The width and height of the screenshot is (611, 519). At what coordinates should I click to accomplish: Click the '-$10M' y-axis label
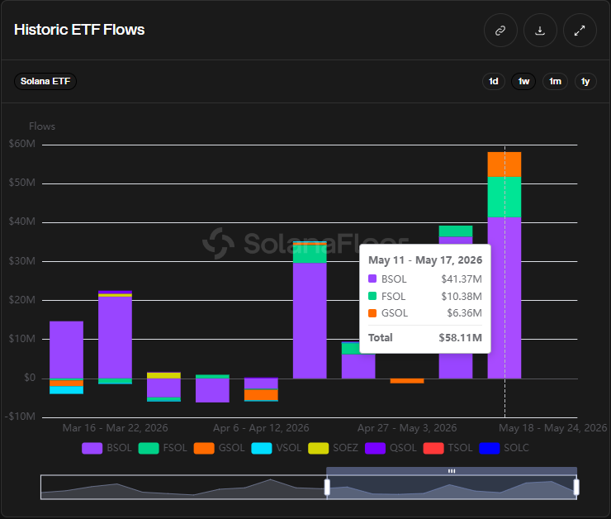20,417
